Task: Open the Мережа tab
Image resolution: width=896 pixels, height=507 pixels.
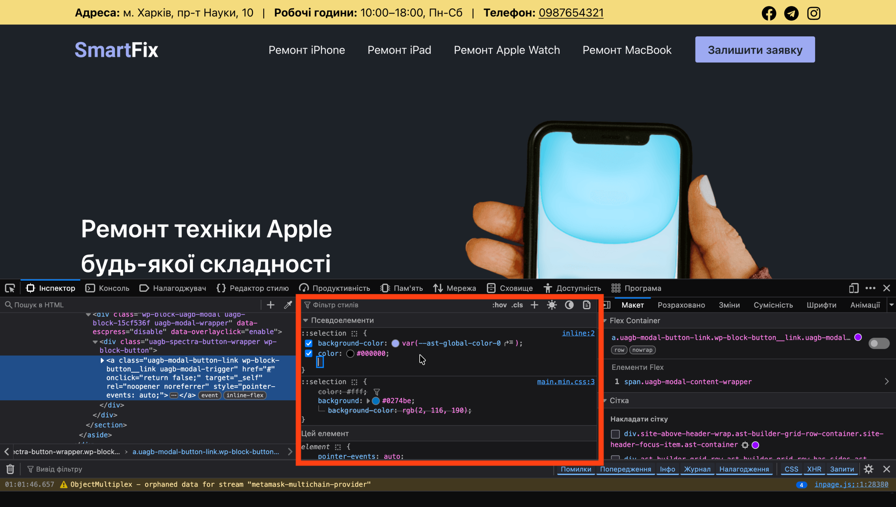Action: [x=454, y=288]
